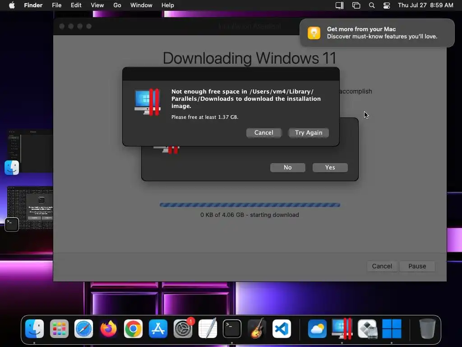
Task: Click the Terminal icon beside the Stage Manager thumbnail
Action: point(12,224)
